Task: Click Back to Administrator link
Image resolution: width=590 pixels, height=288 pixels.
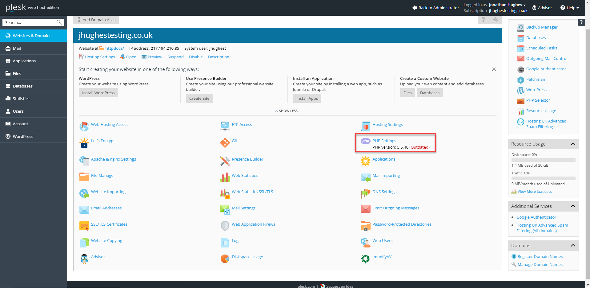Action: tap(436, 8)
